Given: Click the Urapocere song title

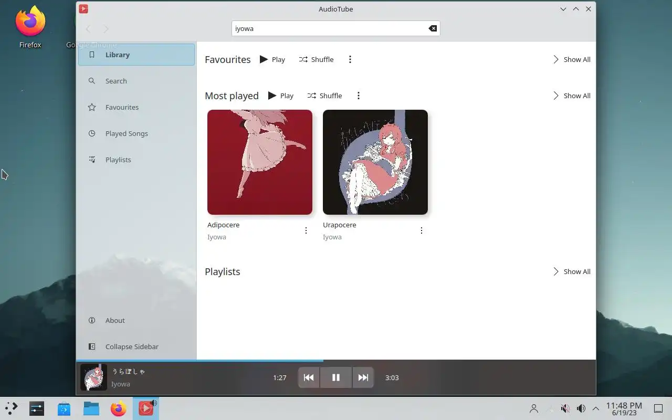Looking at the screenshot, I should click(x=339, y=225).
